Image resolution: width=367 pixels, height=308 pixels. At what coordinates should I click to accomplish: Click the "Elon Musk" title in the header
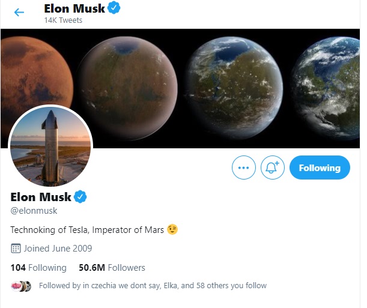click(x=74, y=8)
